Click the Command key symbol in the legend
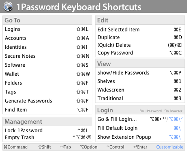This screenshot has width=187, height=153. (5, 147)
